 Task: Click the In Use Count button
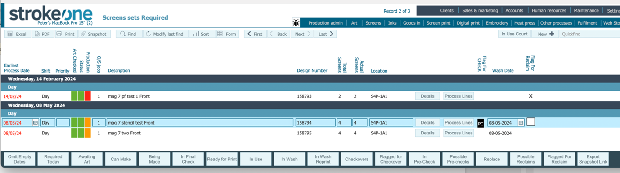pyautogui.click(x=515, y=34)
